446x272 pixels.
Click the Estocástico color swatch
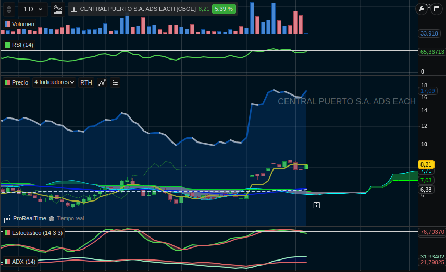[x=7, y=233]
